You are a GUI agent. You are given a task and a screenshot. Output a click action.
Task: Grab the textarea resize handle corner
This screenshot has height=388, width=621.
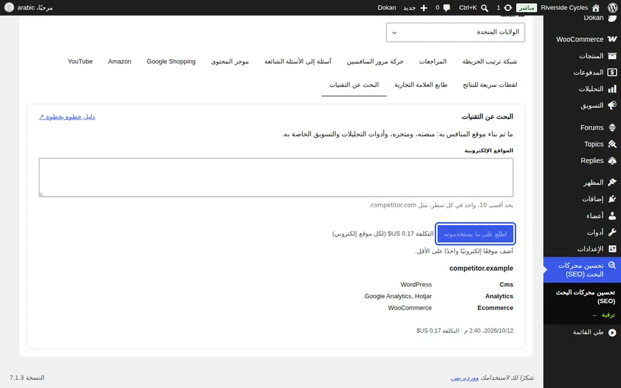pos(41,194)
